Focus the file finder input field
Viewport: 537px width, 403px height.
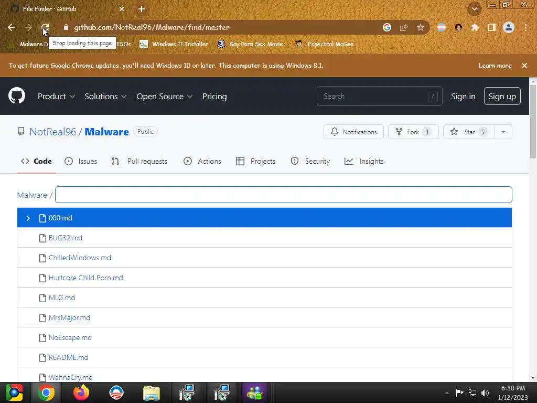tap(284, 195)
